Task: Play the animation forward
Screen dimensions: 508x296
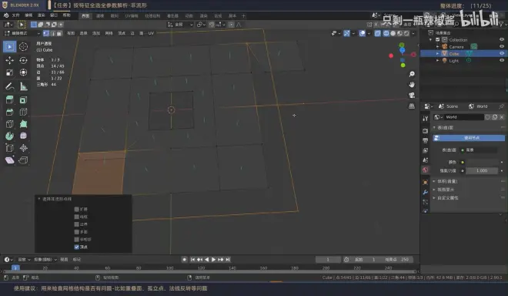Action: (213, 259)
